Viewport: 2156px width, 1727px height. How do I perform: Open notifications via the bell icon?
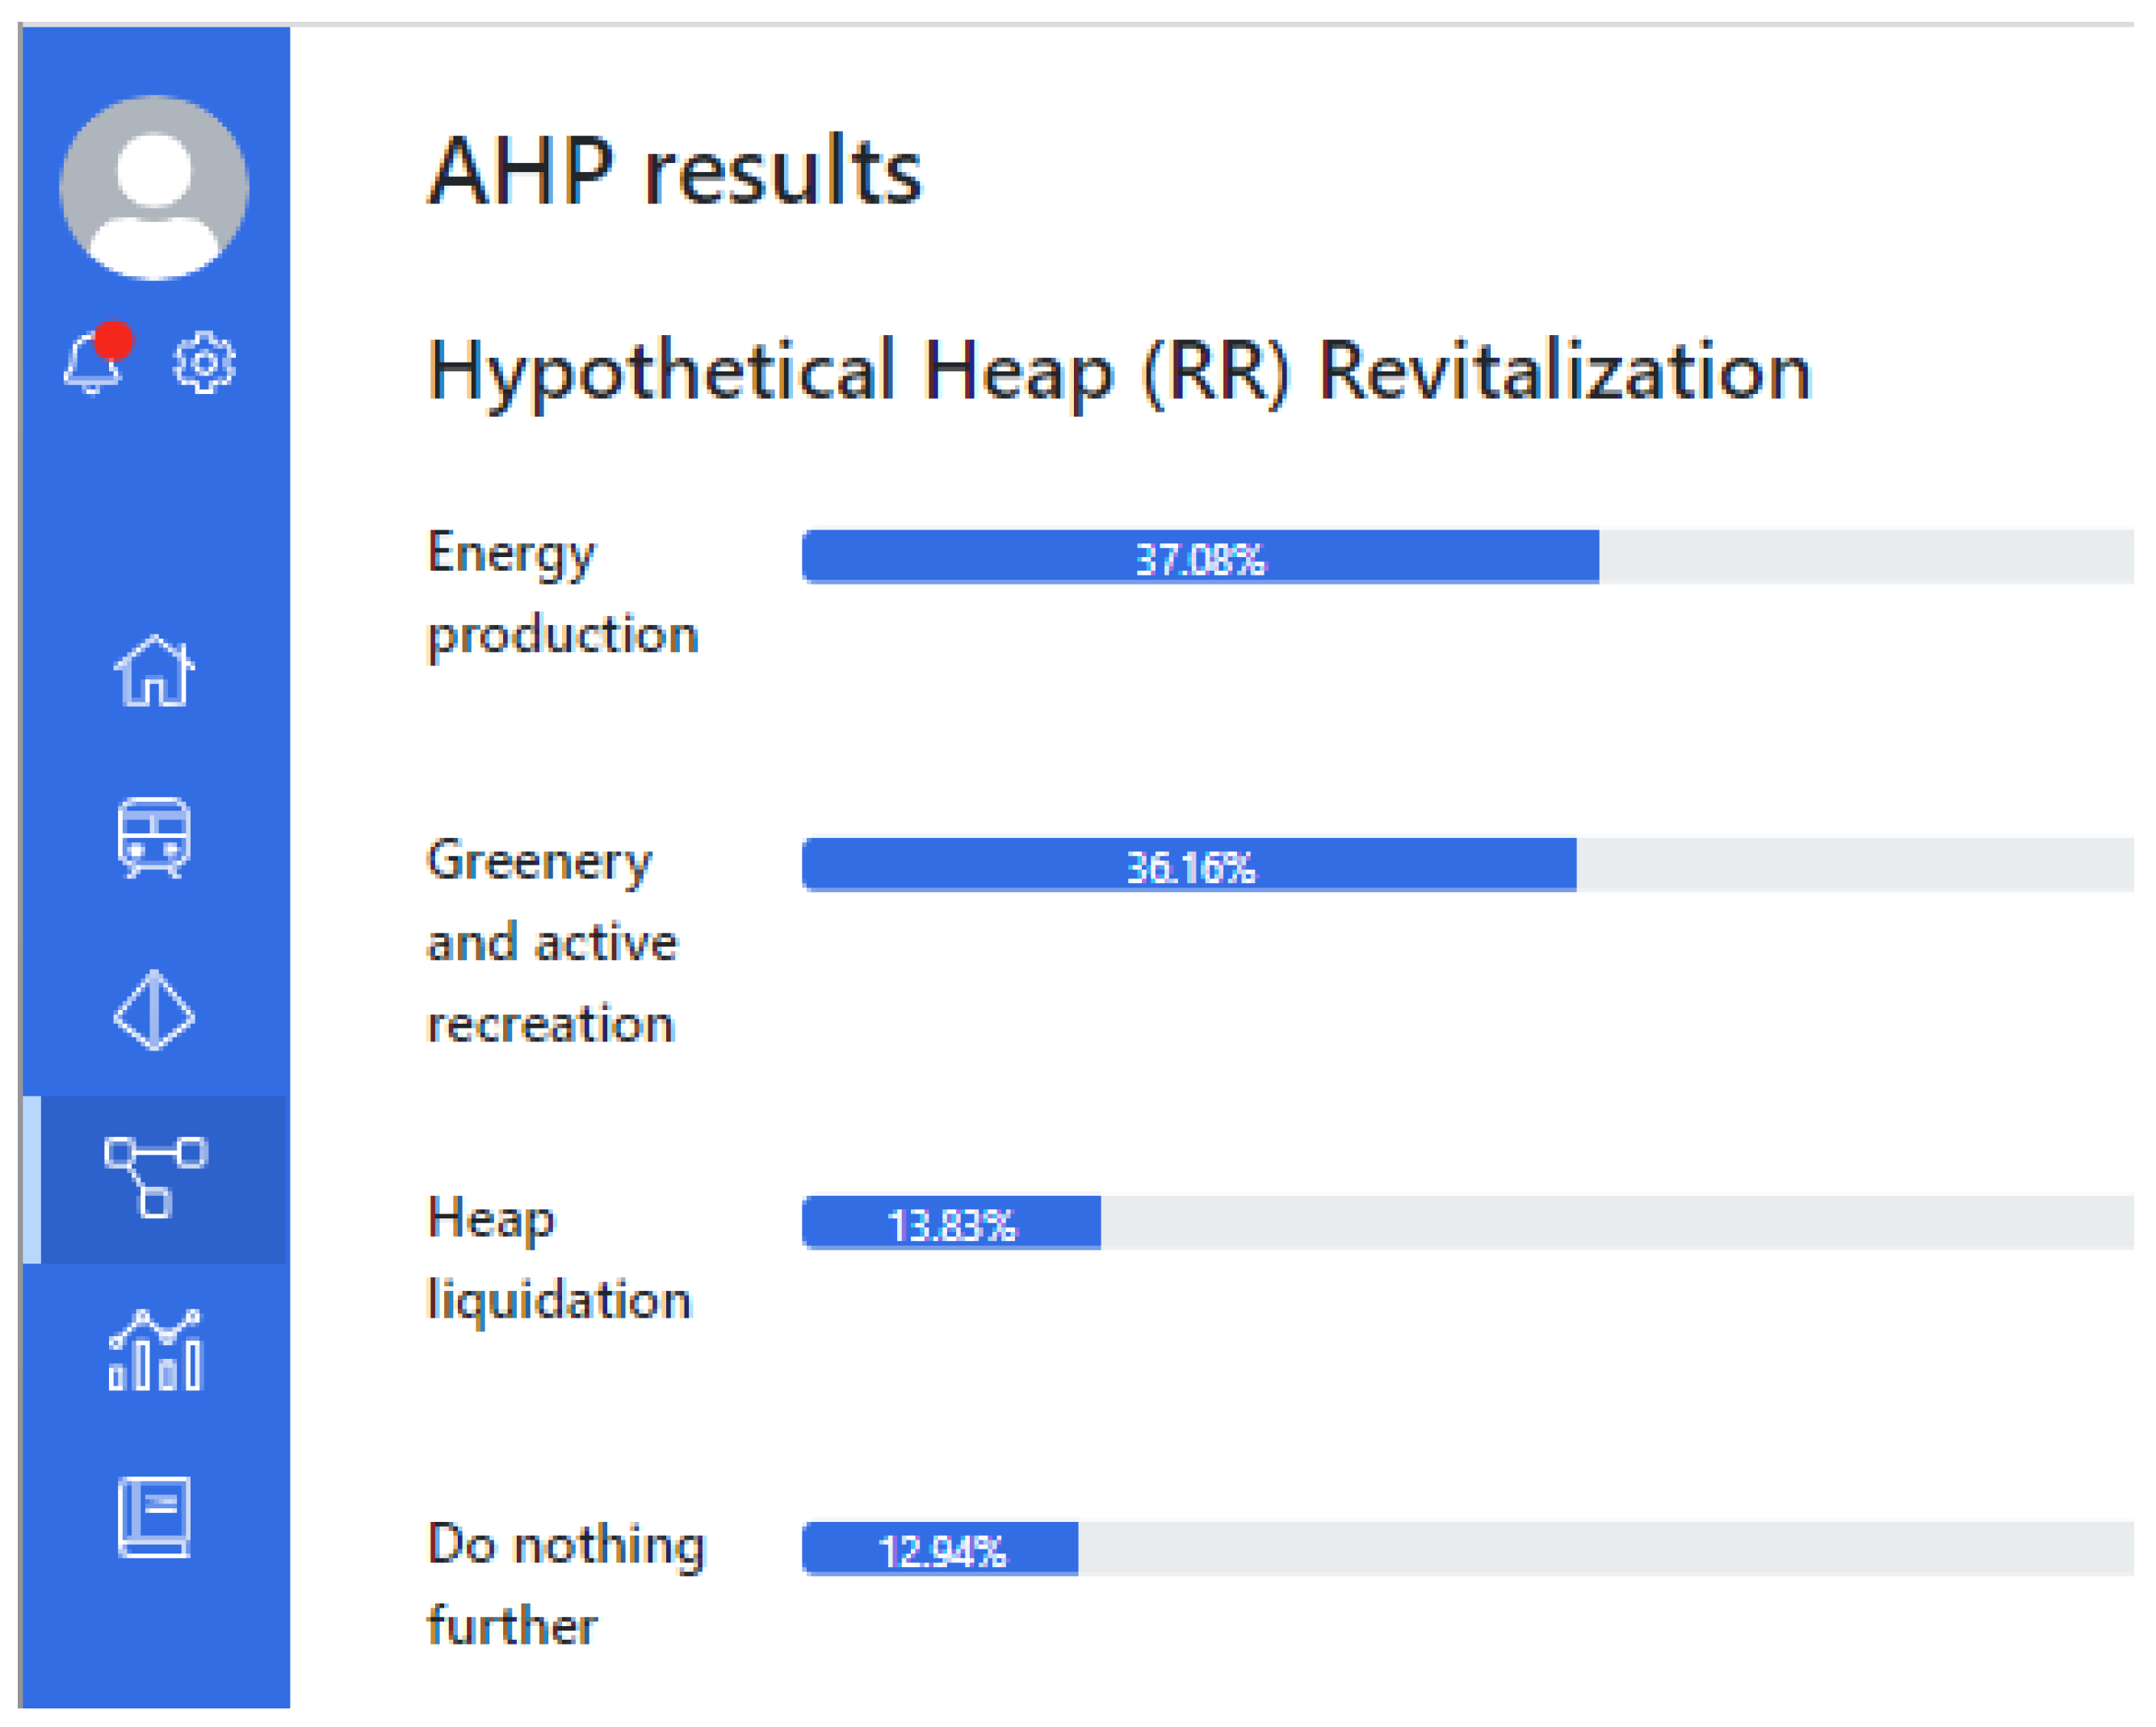[92, 365]
